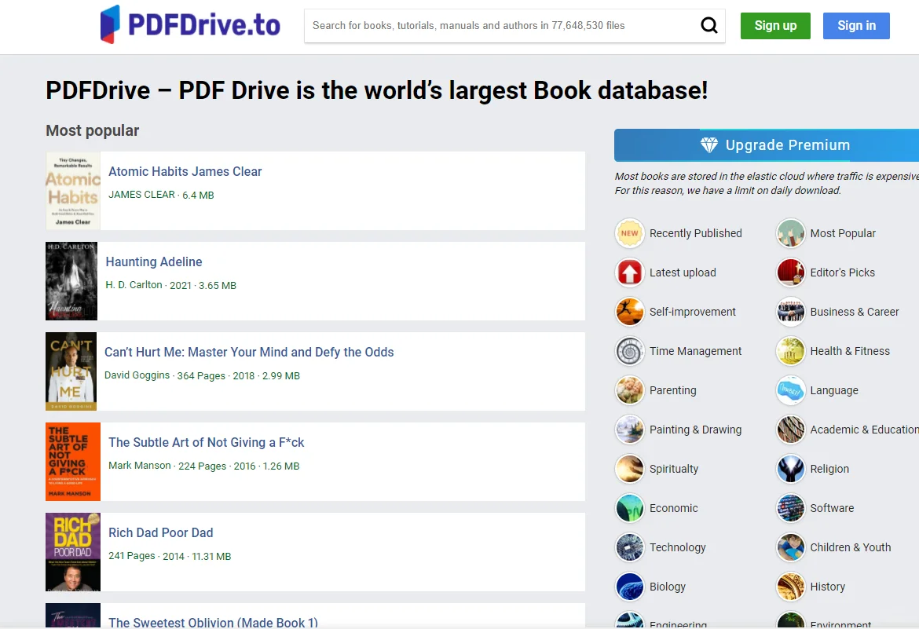919x629 pixels.
Task: Open the Latest upload category link
Action: tap(683, 272)
